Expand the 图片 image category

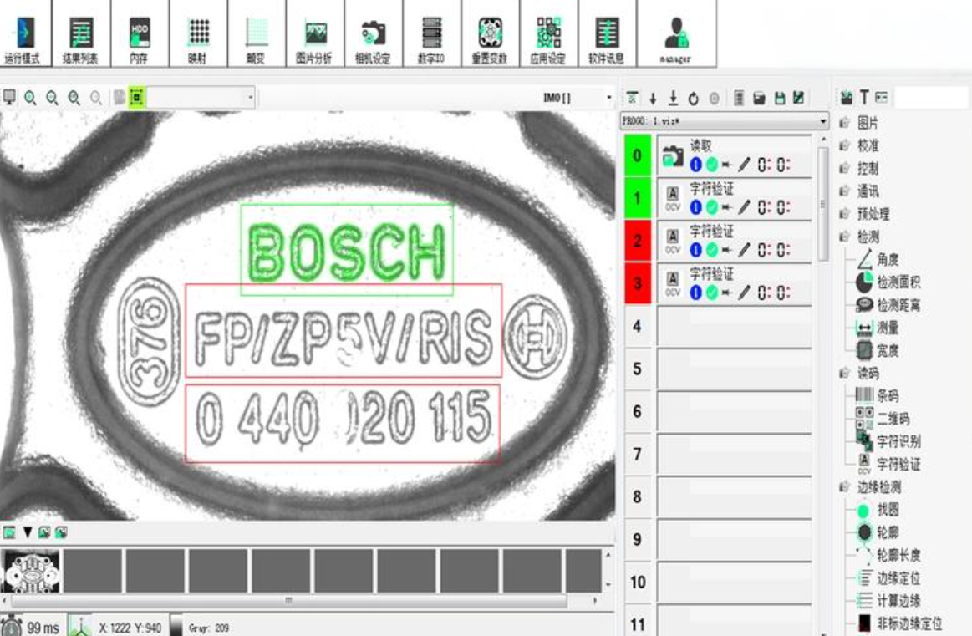844,123
